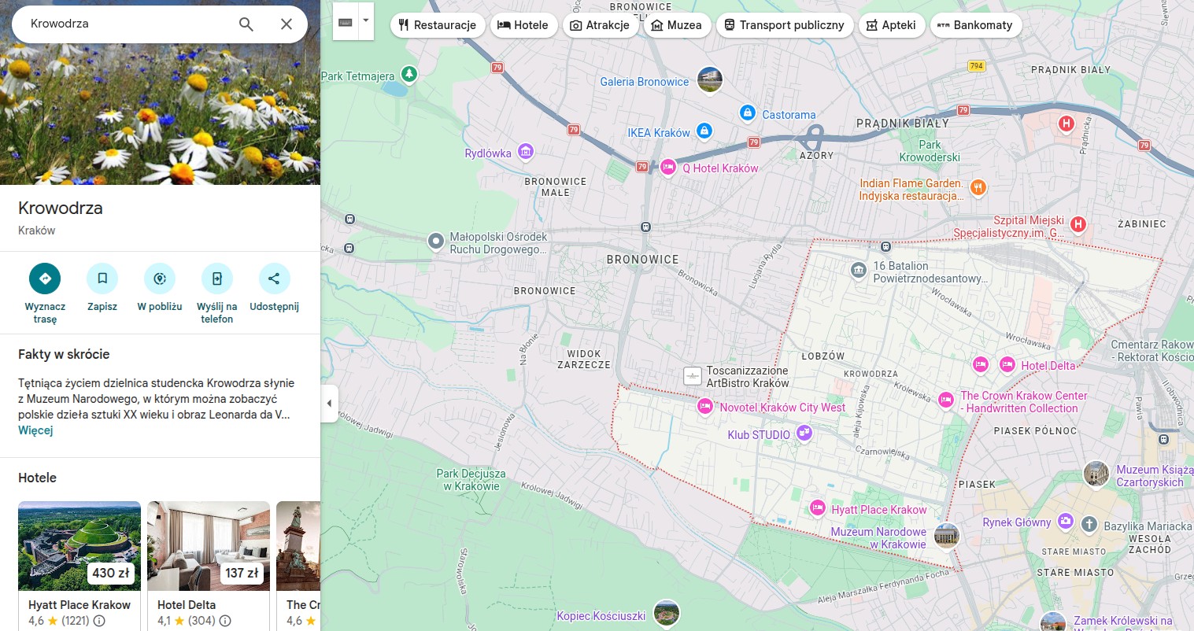Collapse the side panel with the chevron
1194x631 pixels.
[x=330, y=403]
